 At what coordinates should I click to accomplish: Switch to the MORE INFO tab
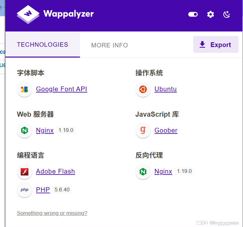point(110,45)
